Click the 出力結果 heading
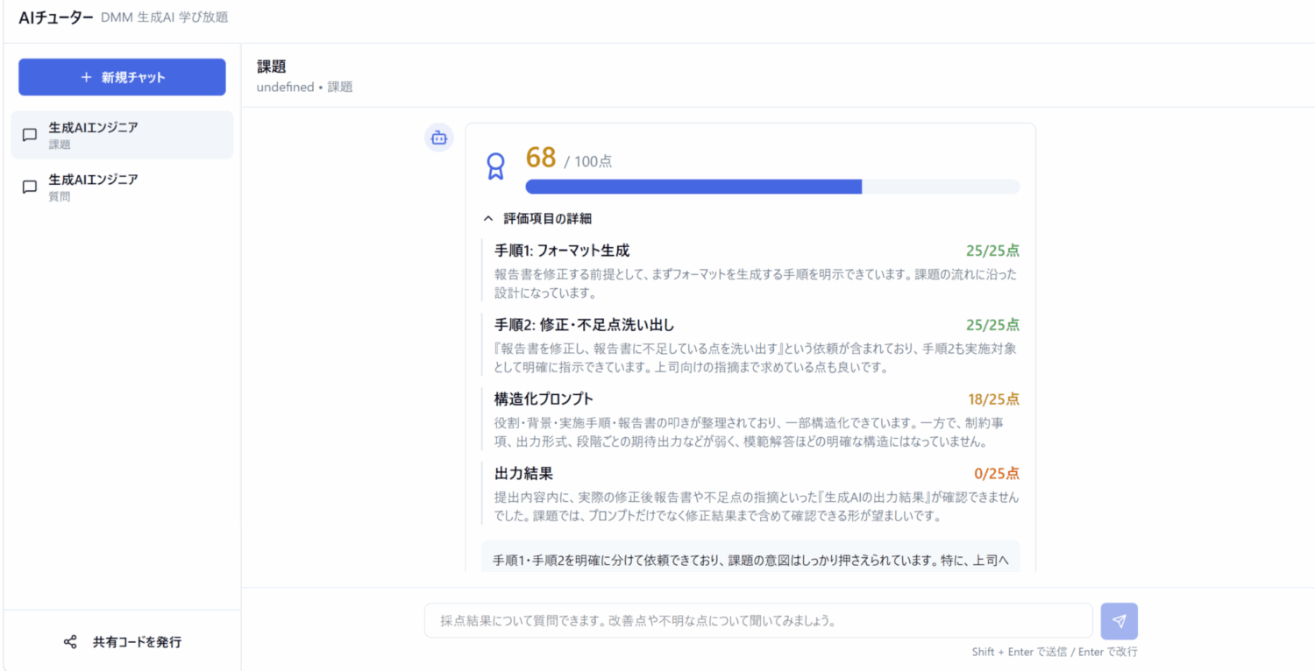 click(x=523, y=474)
